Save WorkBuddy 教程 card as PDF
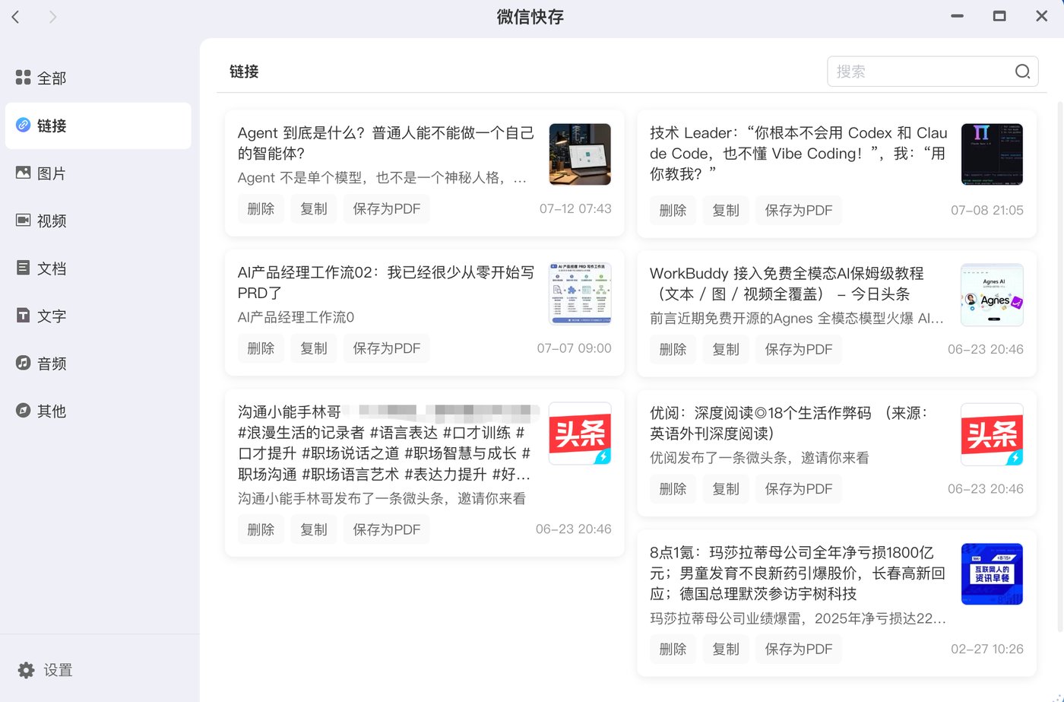This screenshot has width=1064, height=702. pos(799,349)
